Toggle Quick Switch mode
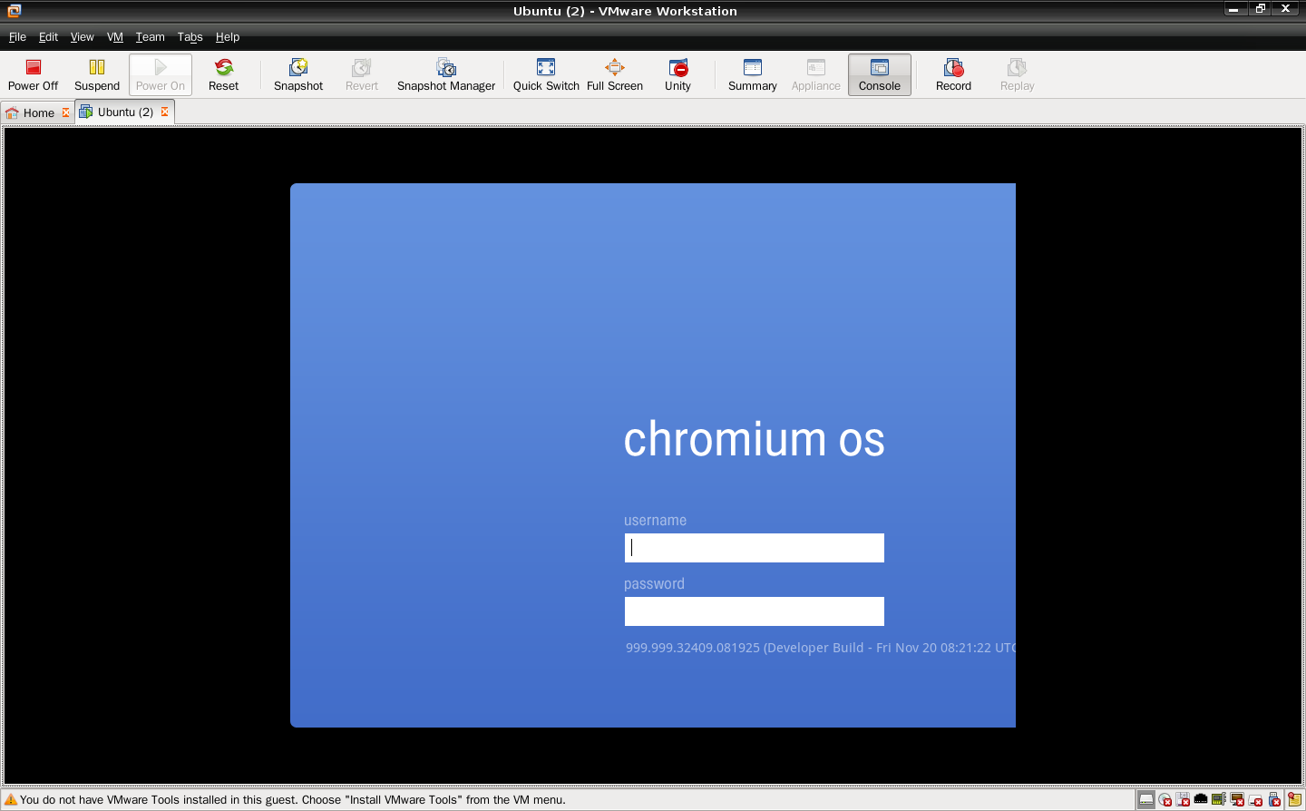Viewport: 1306px width, 811px height. (545, 73)
